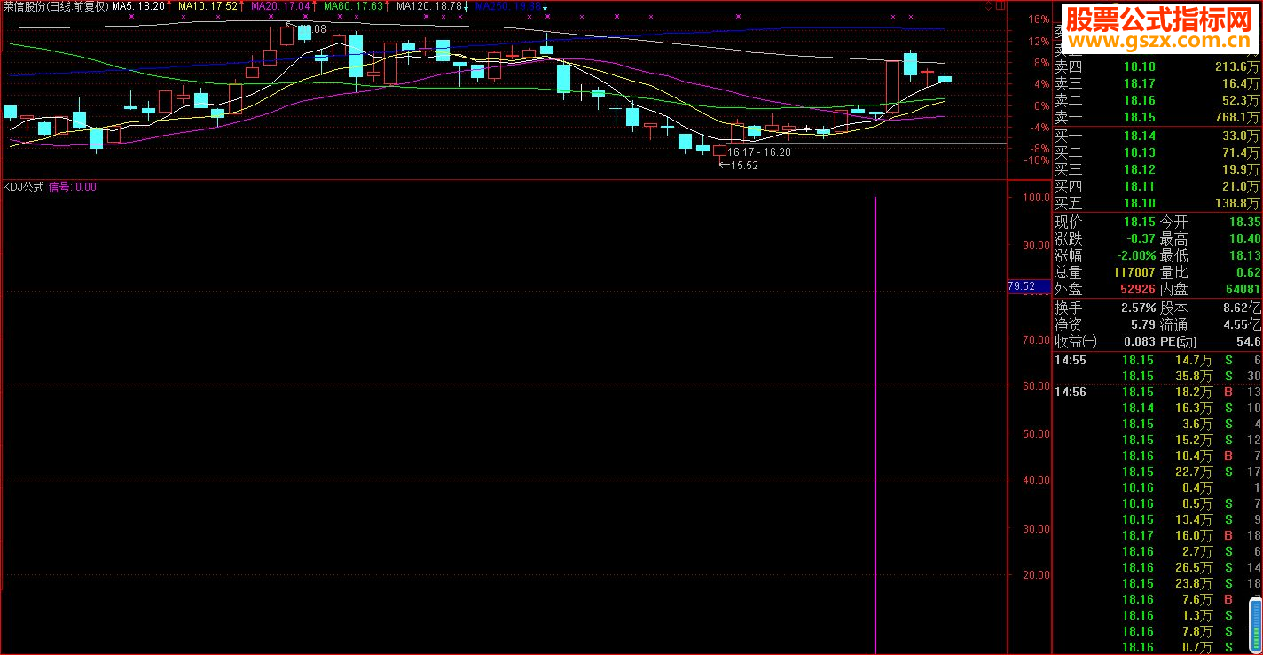Click the 净资 net asset value 5.79

click(x=1143, y=325)
